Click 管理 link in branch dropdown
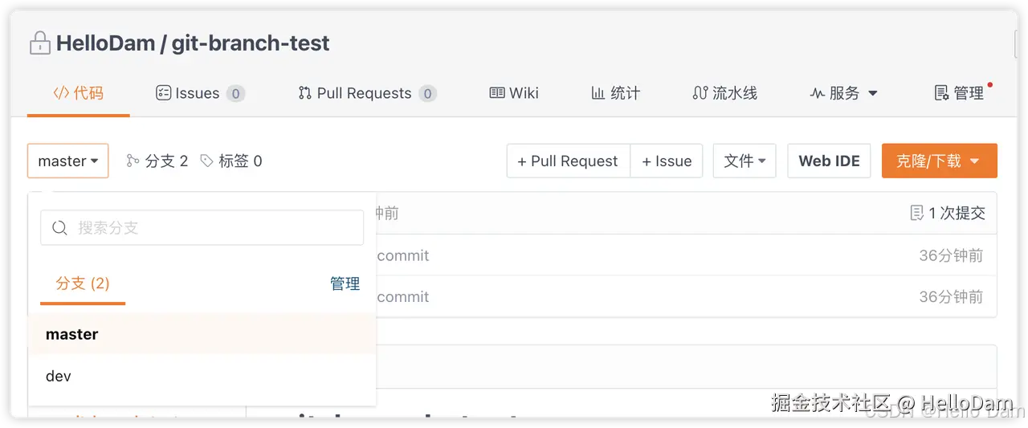The height and width of the screenshot is (428, 1028). pos(345,283)
